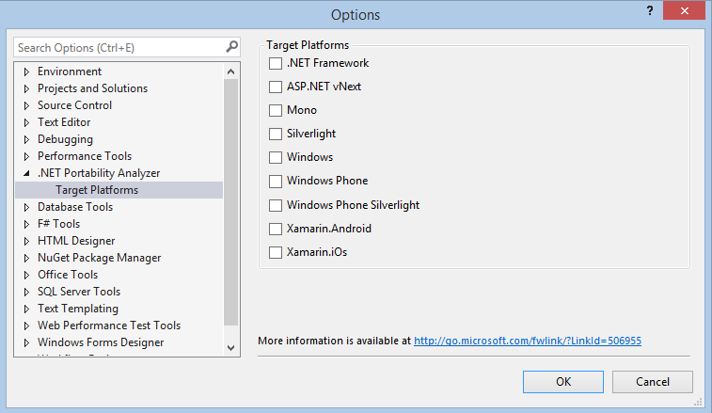Click the options tree scrollbar thumb
The width and height of the screenshot is (712, 413).
230,202
